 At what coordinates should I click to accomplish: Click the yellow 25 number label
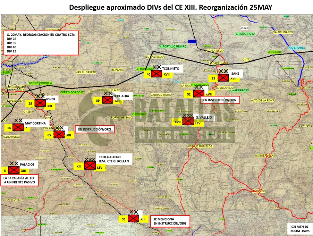click(213, 78)
